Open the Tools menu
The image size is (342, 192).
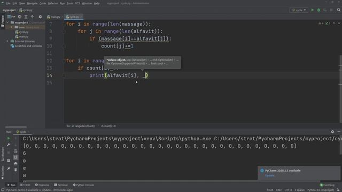click(70, 3)
